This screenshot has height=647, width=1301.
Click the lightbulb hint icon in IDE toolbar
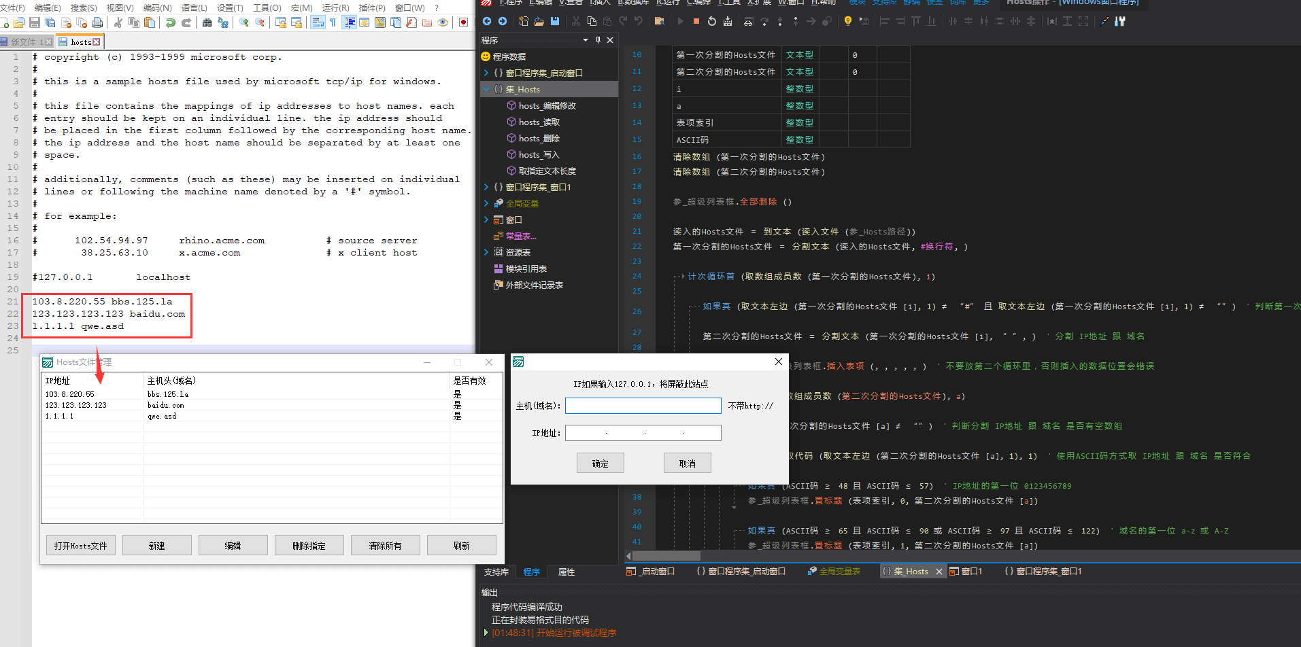pos(847,21)
